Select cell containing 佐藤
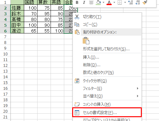 [x=17, y=8]
